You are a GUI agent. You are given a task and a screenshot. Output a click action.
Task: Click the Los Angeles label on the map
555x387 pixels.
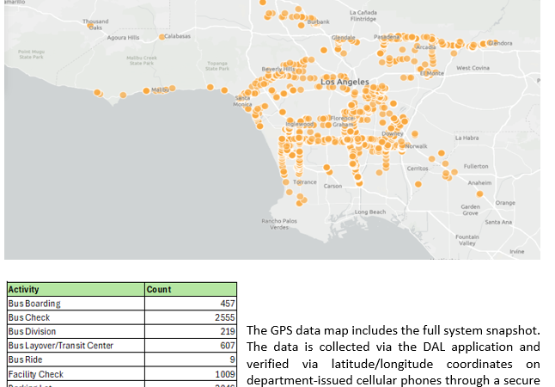pos(345,82)
